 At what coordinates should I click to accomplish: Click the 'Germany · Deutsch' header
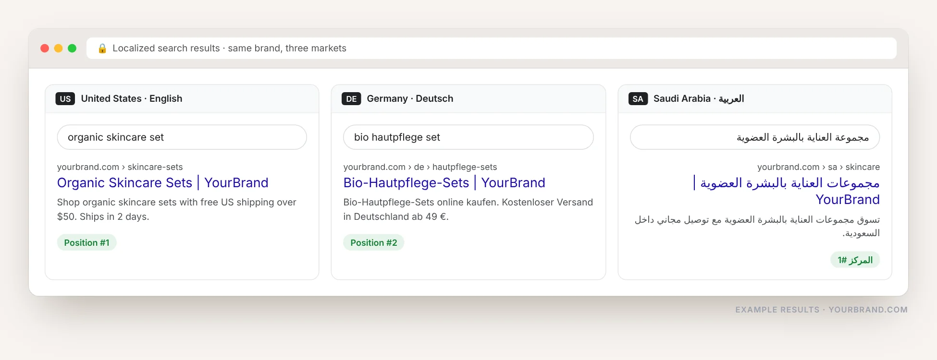point(410,99)
